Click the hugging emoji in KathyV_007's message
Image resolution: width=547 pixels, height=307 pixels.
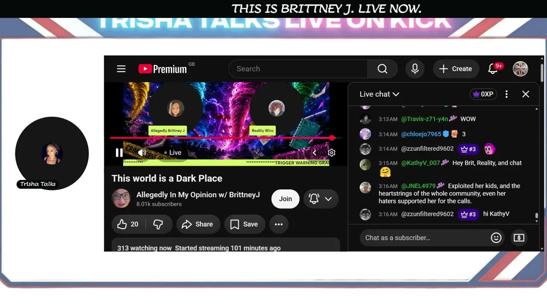(385, 172)
